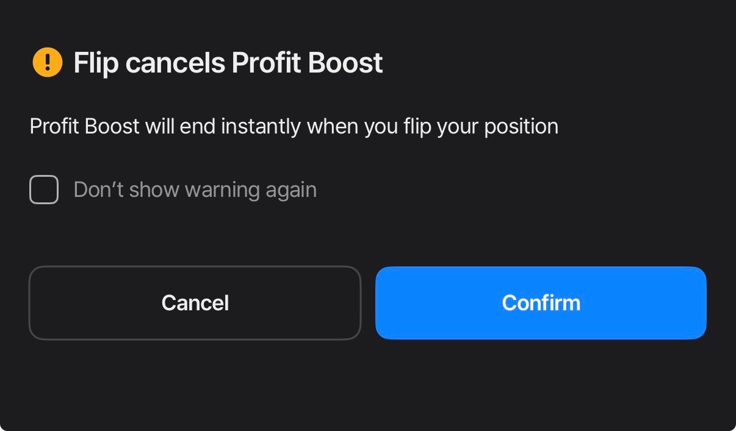Image resolution: width=736 pixels, height=431 pixels.
Task: Click the orange exclamation warning icon
Action: pyautogui.click(x=47, y=62)
